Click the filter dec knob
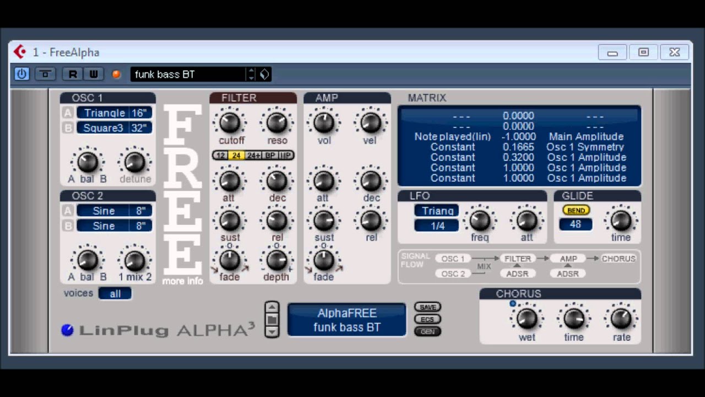Viewport: 705px width, 397px height. (x=277, y=180)
